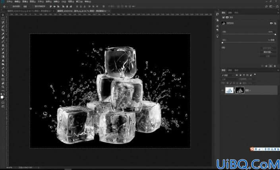This screenshot has height=170, width=280.
Task: Select the Crop tool
Action: click(3, 30)
